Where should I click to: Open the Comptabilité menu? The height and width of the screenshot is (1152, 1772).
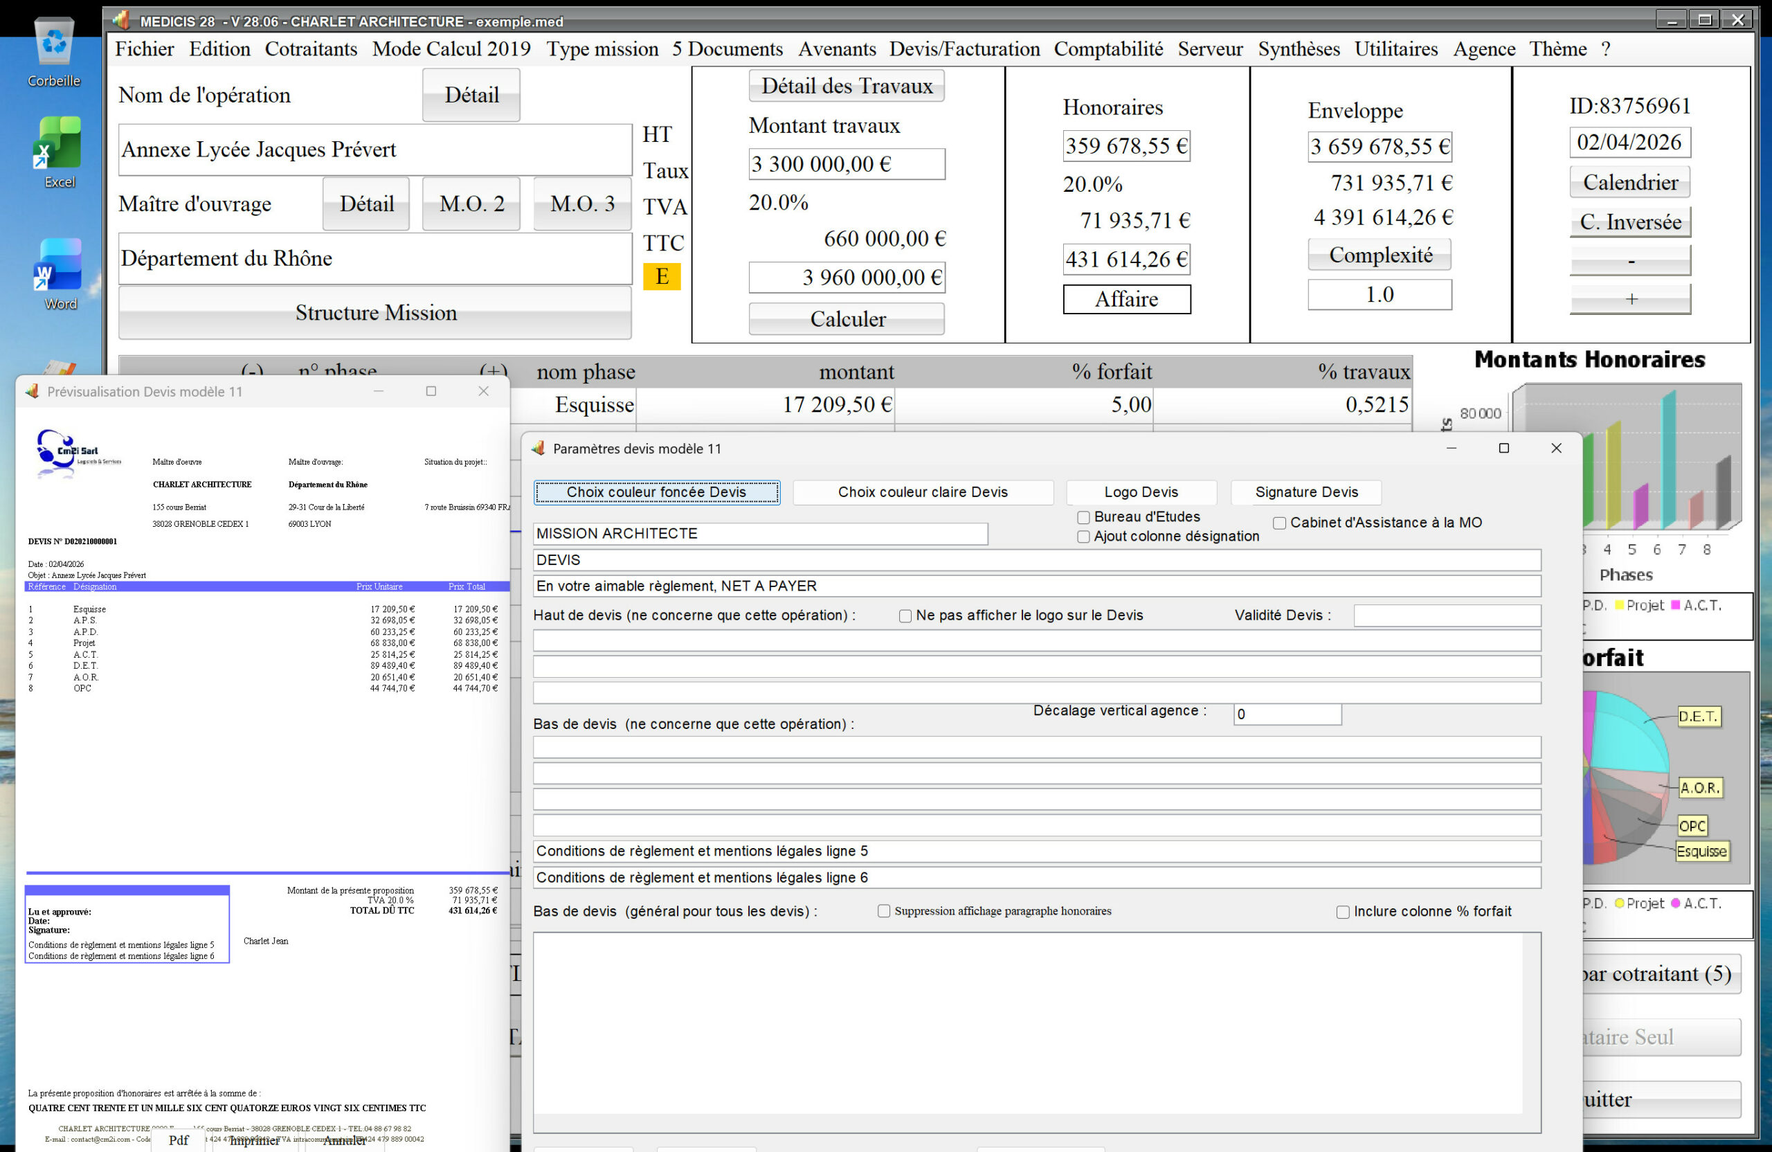[x=1108, y=49]
